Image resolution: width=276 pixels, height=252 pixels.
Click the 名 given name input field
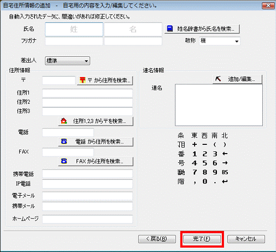[133, 30]
